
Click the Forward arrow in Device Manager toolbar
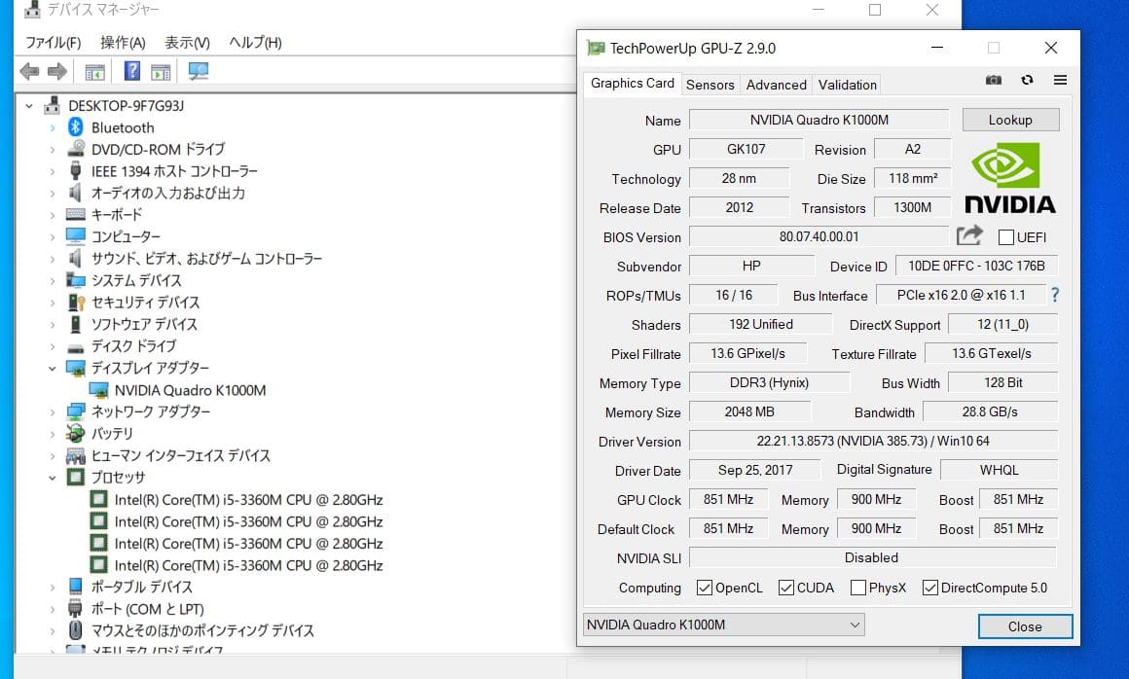tap(56, 71)
